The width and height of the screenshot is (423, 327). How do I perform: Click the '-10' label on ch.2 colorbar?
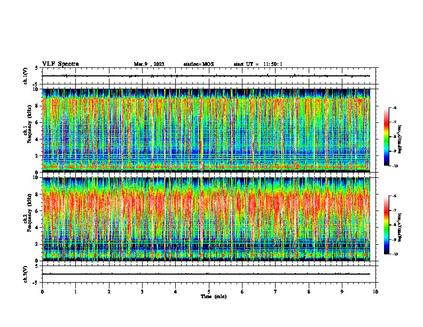(395, 254)
